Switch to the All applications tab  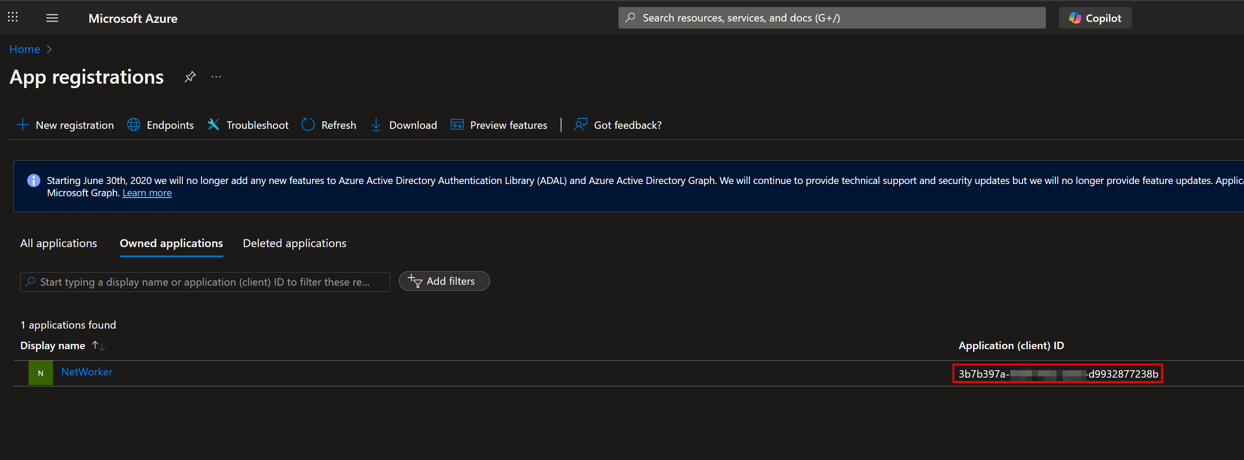click(58, 243)
